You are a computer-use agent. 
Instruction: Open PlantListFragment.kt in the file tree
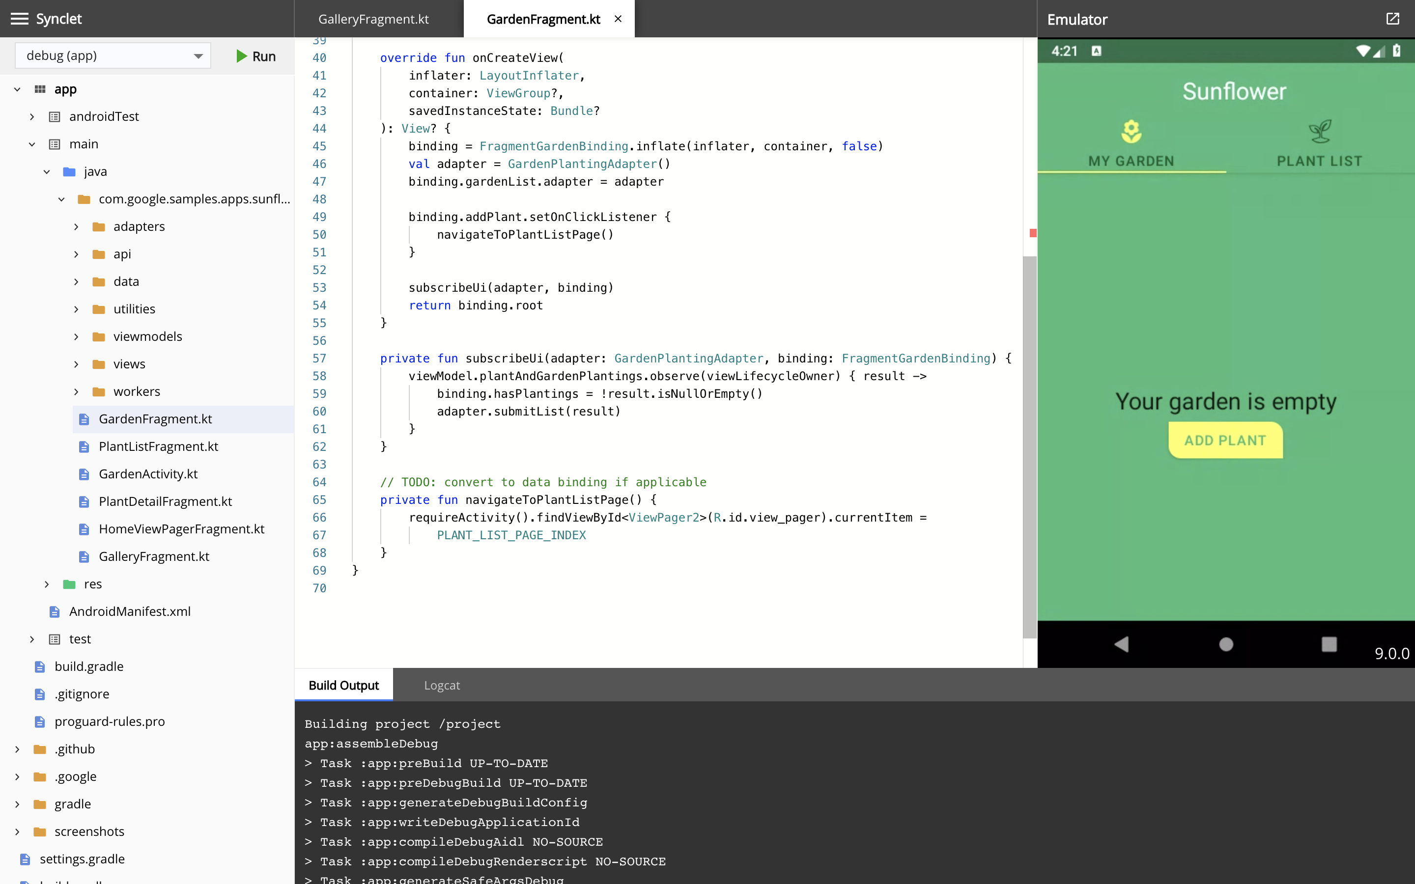click(158, 446)
